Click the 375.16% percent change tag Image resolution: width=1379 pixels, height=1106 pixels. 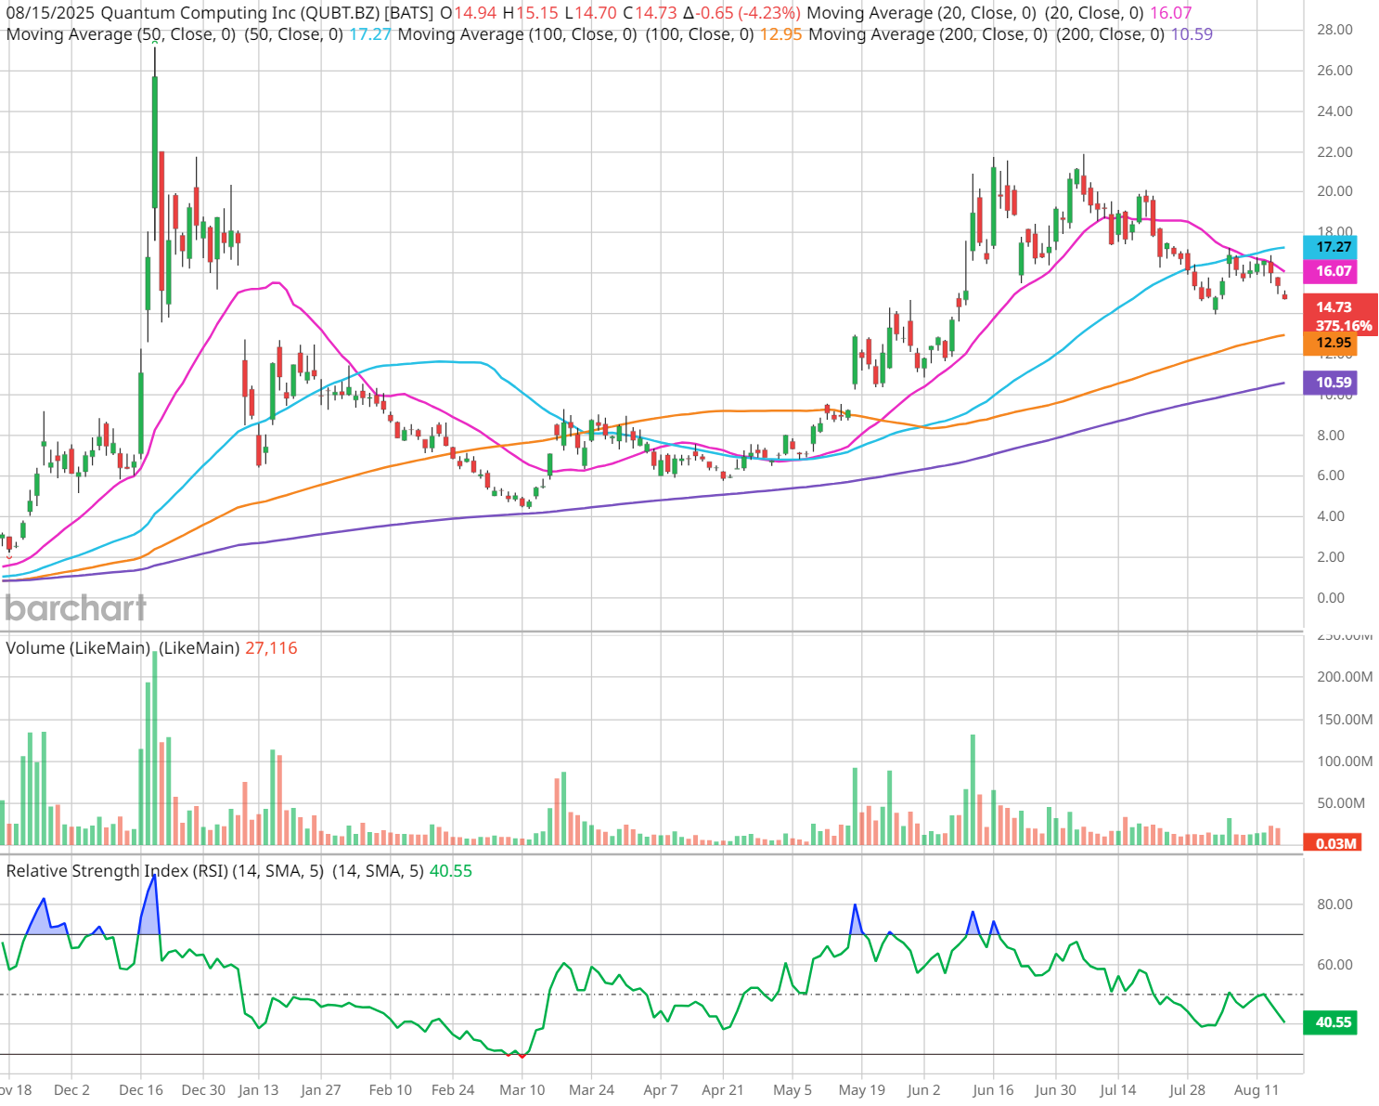(x=1343, y=325)
